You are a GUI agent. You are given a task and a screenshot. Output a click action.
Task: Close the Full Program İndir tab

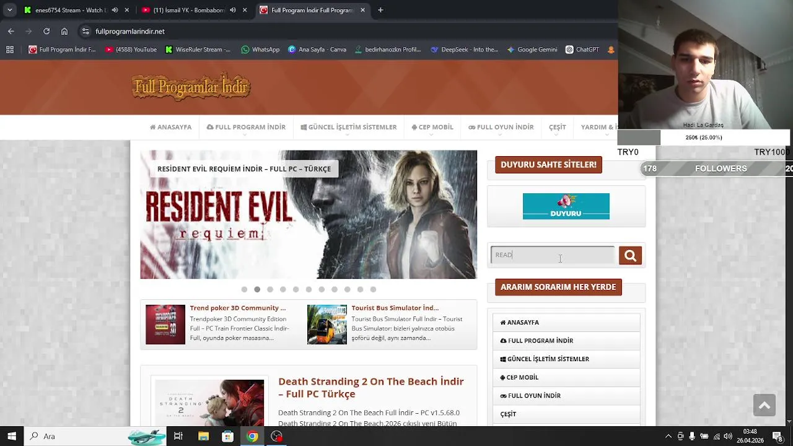(362, 10)
